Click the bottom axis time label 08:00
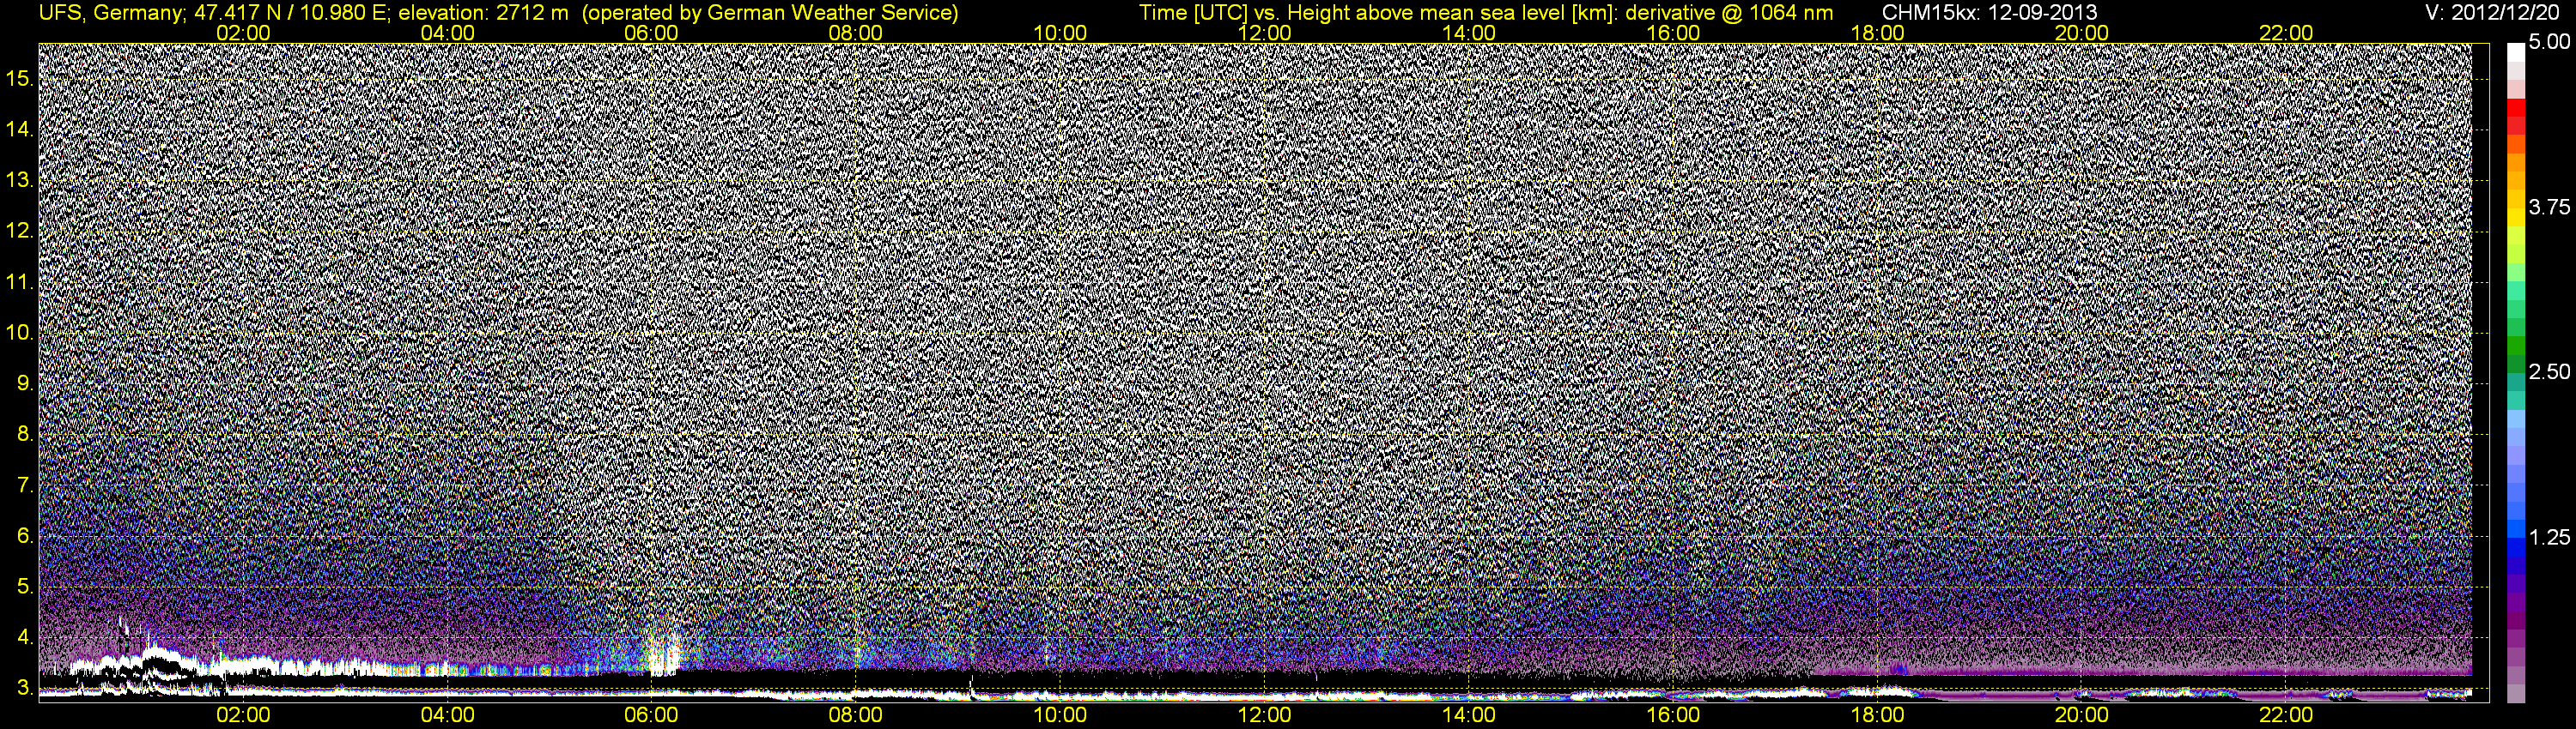 856,715
